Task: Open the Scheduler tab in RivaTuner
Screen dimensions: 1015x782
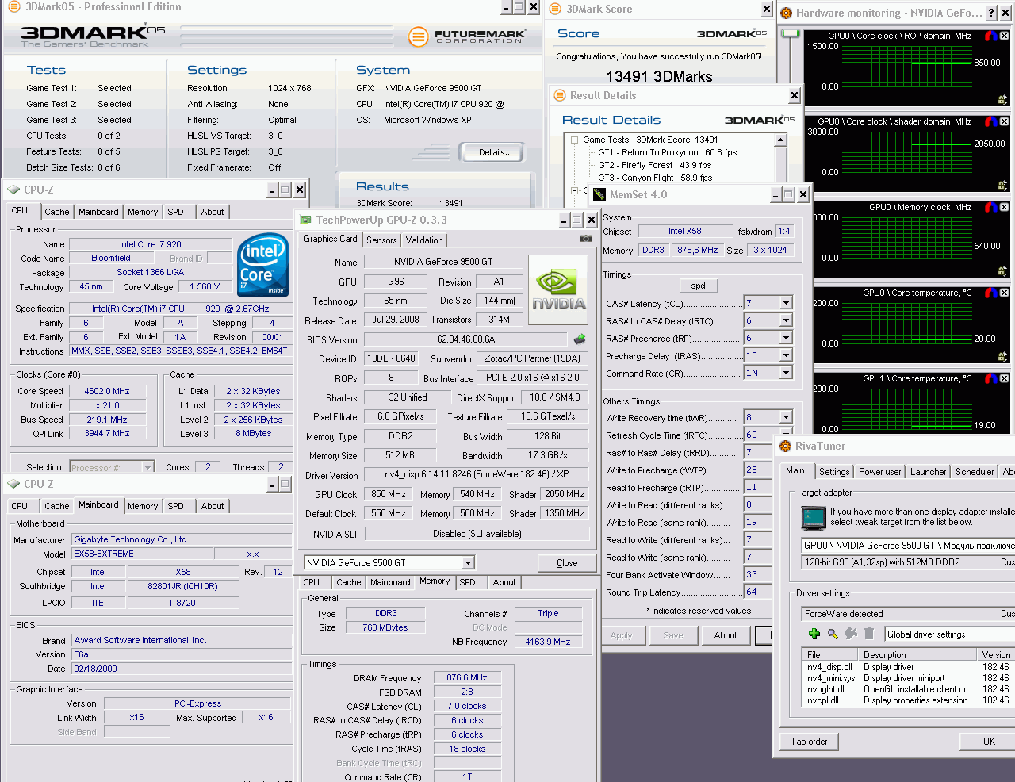Action: pos(975,472)
